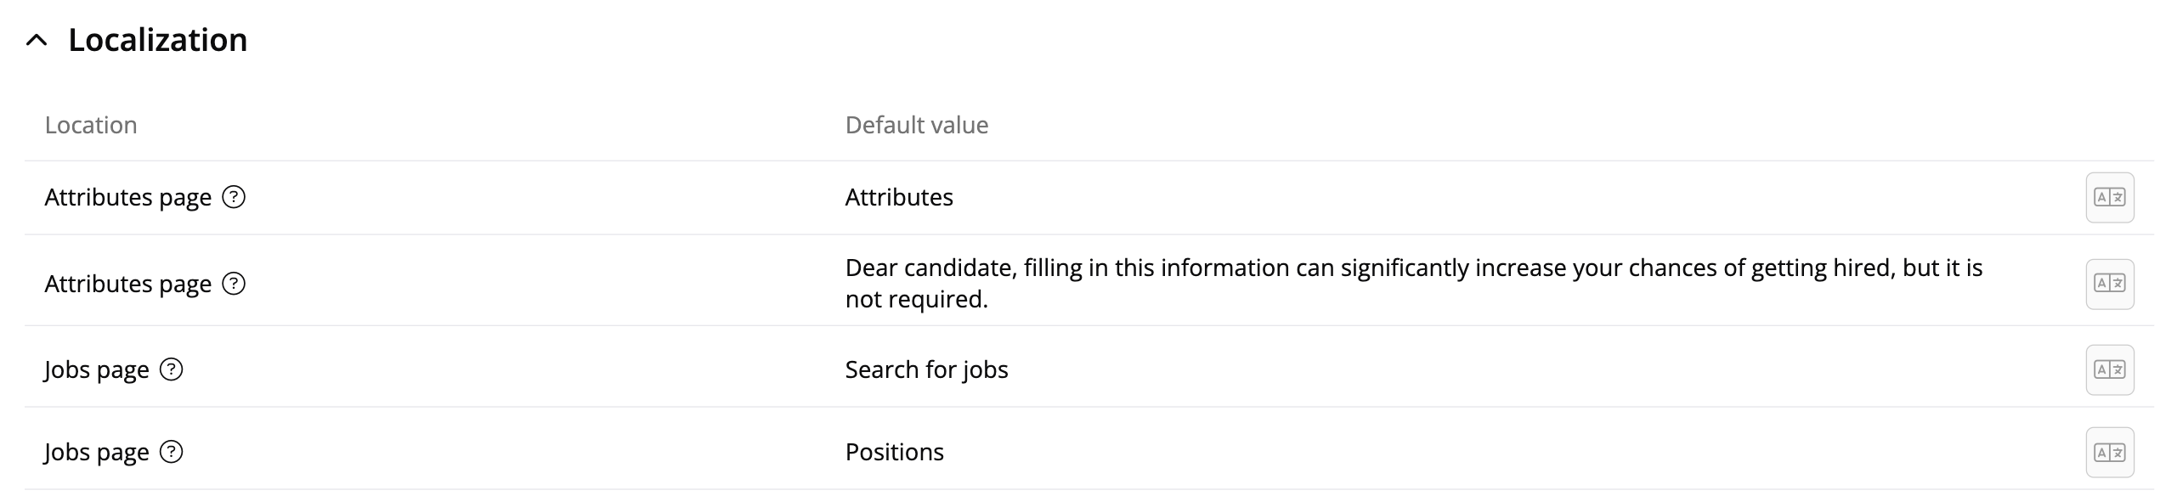Show help icon in the 'Search for jobs' row

(172, 369)
